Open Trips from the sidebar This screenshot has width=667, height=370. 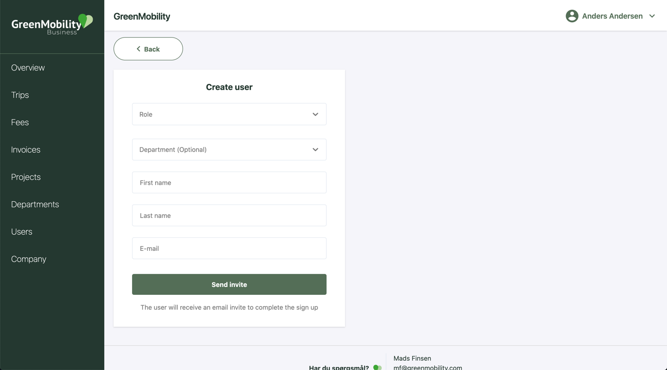(20, 95)
